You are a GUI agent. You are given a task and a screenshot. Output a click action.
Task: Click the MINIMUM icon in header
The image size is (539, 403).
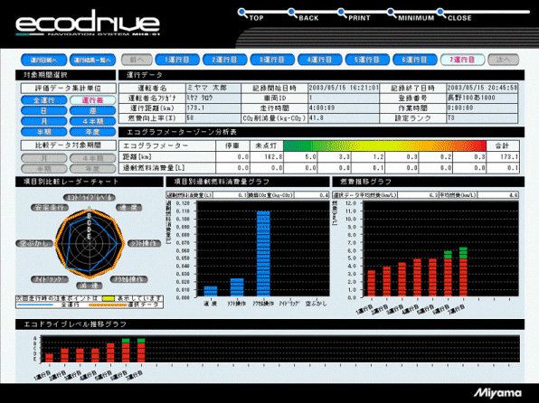(392, 13)
